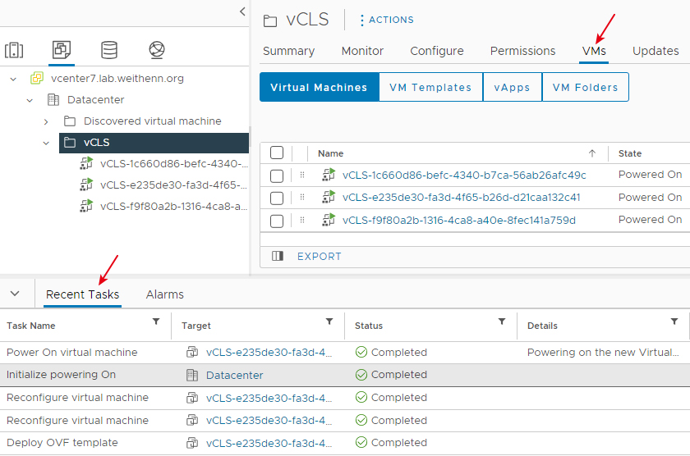This screenshot has width=690, height=456.
Task: Click the VM icon in the vCLS-f9f80a2b table row
Action: click(329, 220)
